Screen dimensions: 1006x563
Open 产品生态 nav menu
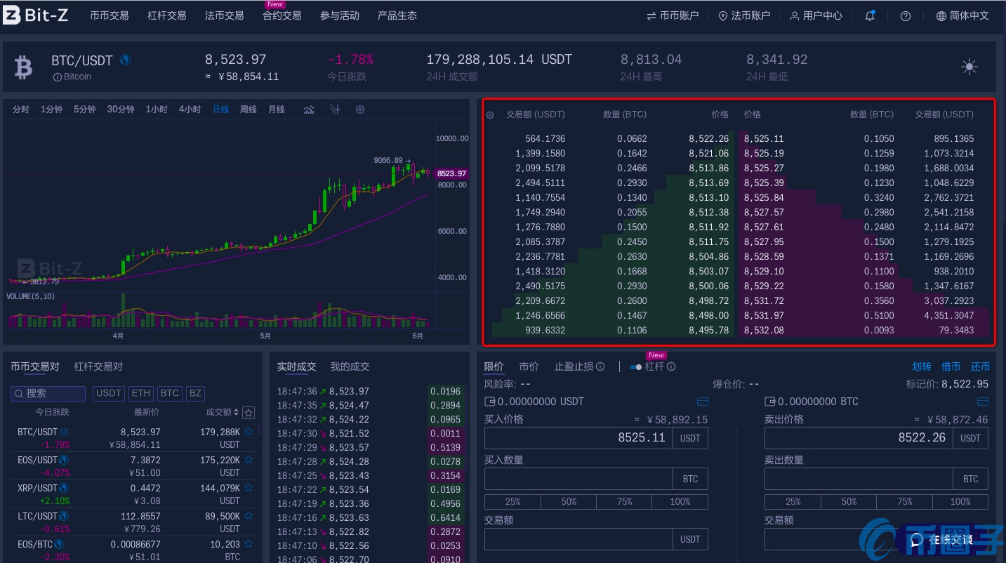(x=397, y=15)
